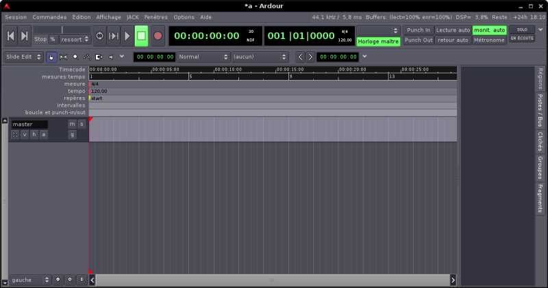Click the master track visual v button

click(x=25, y=134)
